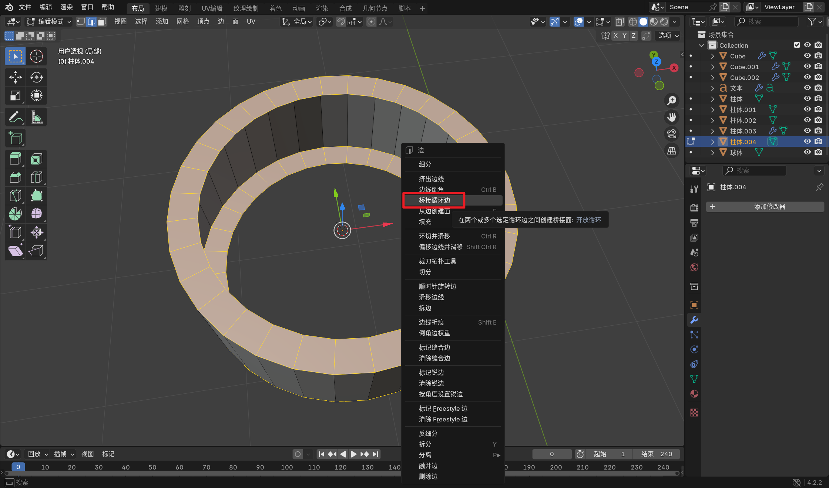Uncheck the Collection exclude checkbox
This screenshot has width=829, height=488.
[x=797, y=45]
